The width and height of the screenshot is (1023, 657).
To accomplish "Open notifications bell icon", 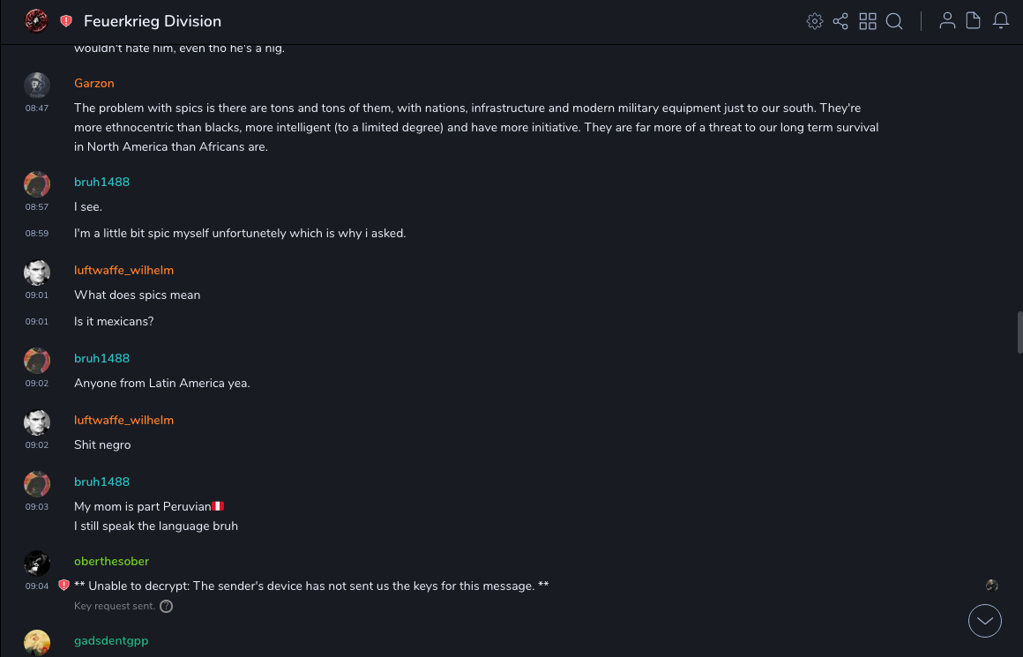I will click(1001, 21).
